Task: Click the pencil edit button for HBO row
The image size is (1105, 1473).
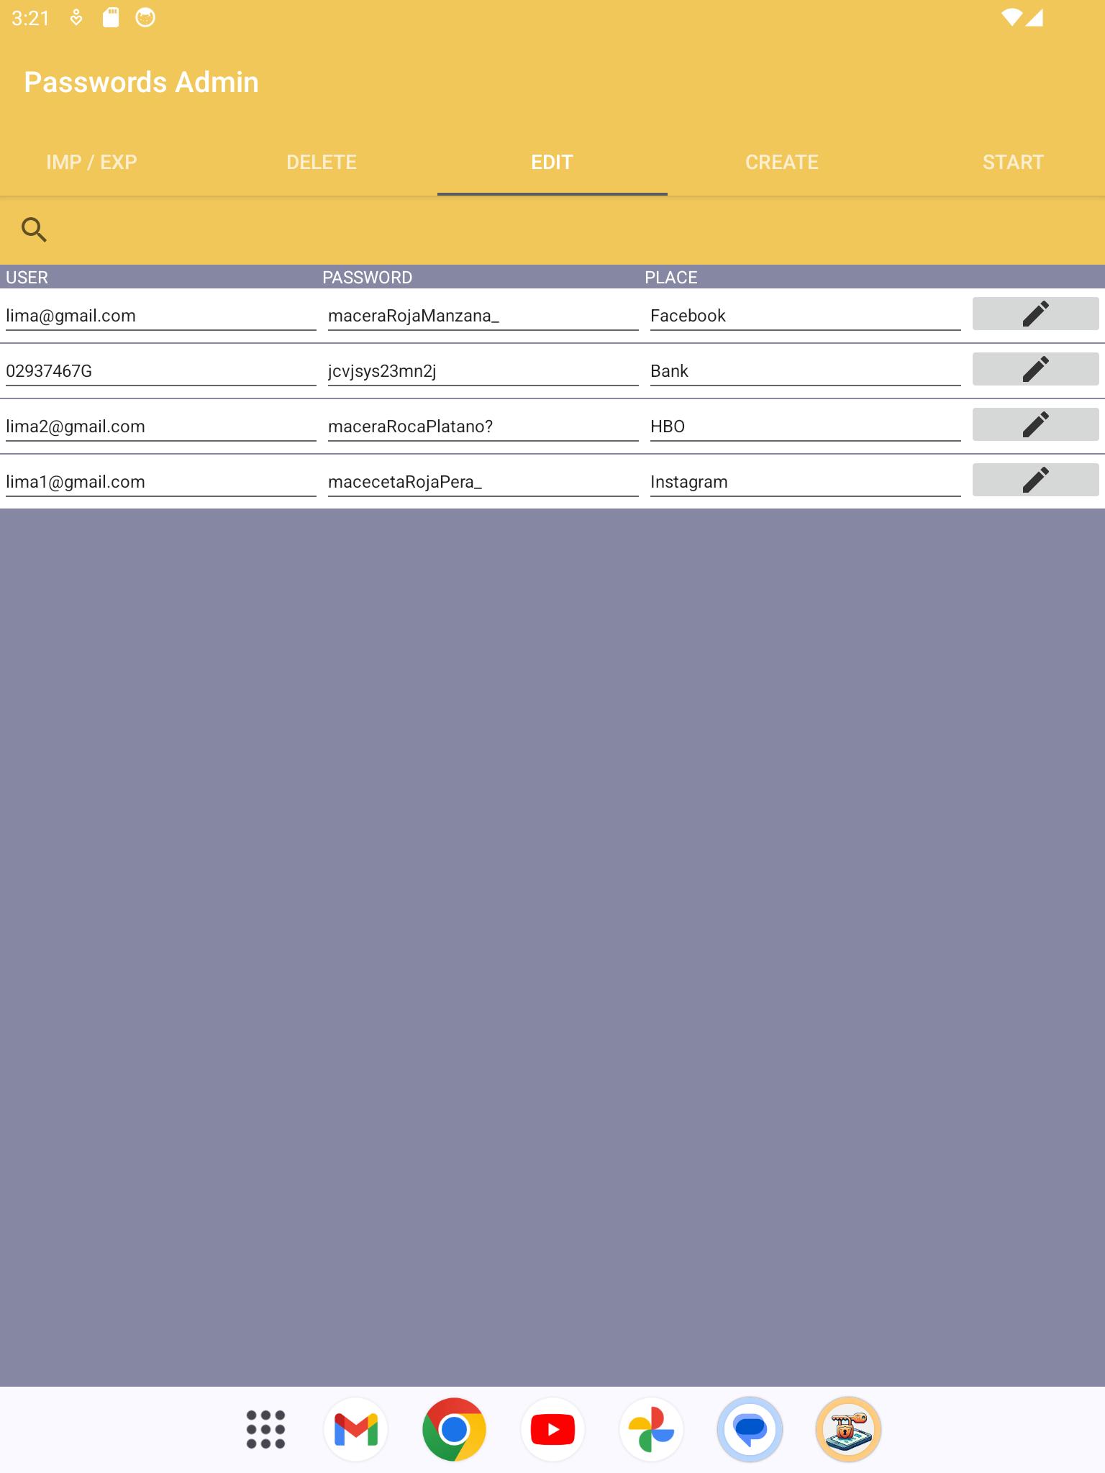Action: [1035, 424]
